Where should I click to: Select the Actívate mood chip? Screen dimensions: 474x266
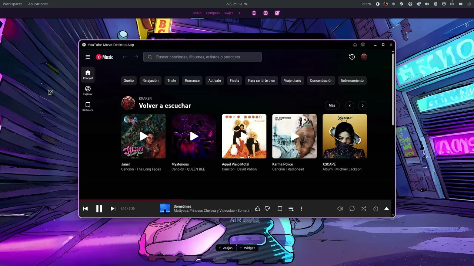[215, 81]
